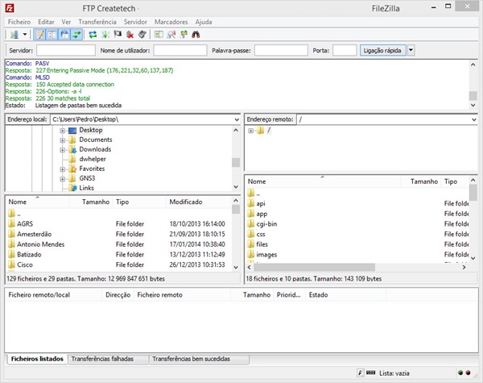Open the Ver menu
483x383 pixels.
click(x=66, y=22)
